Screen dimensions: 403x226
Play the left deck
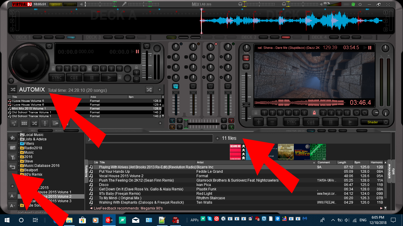[109, 78]
